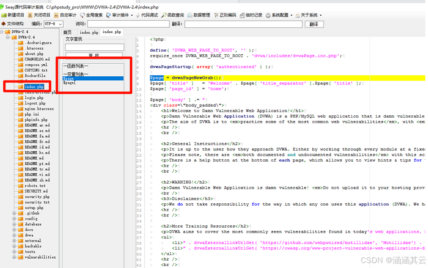Focus the 翻译 text input field

point(243,24)
